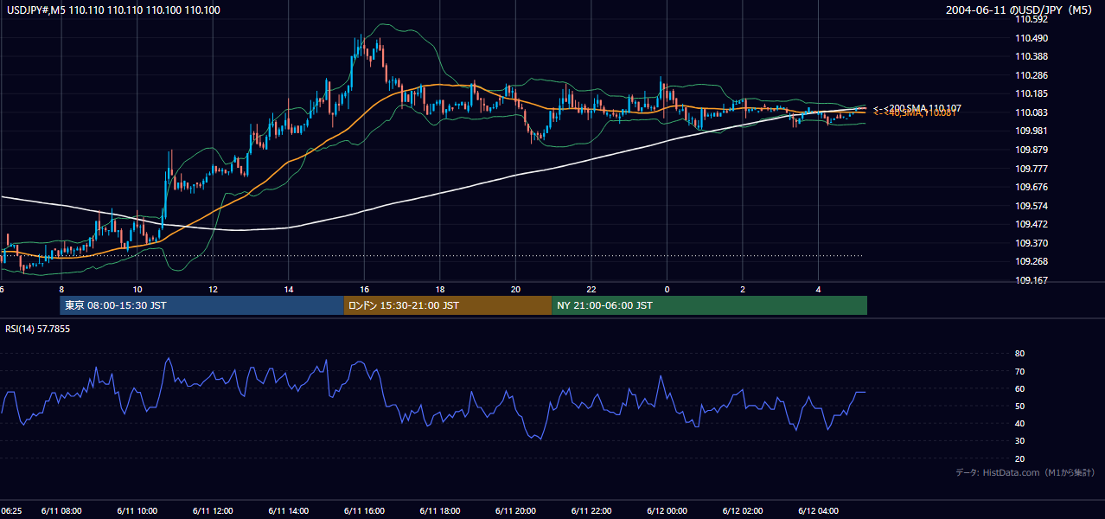The image size is (1105, 519).
Task: Click hour marker 2 under the price chart
Action: pyautogui.click(x=743, y=288)
